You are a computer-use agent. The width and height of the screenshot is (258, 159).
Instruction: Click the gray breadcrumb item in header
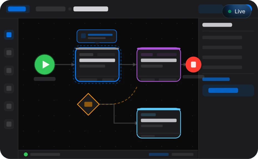51,9
